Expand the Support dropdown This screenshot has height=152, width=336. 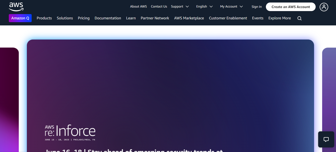coord(180,7)
